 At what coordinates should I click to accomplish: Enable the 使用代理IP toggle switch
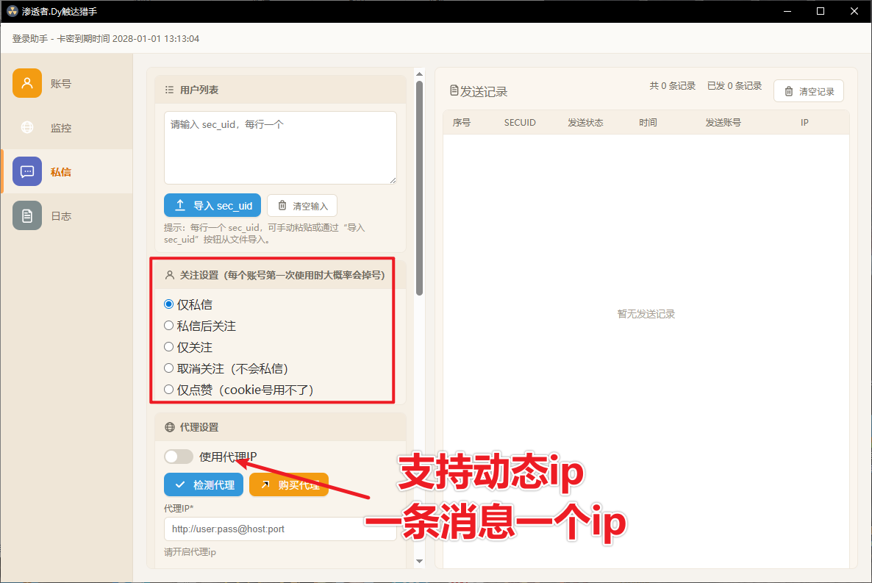point(178,457)
